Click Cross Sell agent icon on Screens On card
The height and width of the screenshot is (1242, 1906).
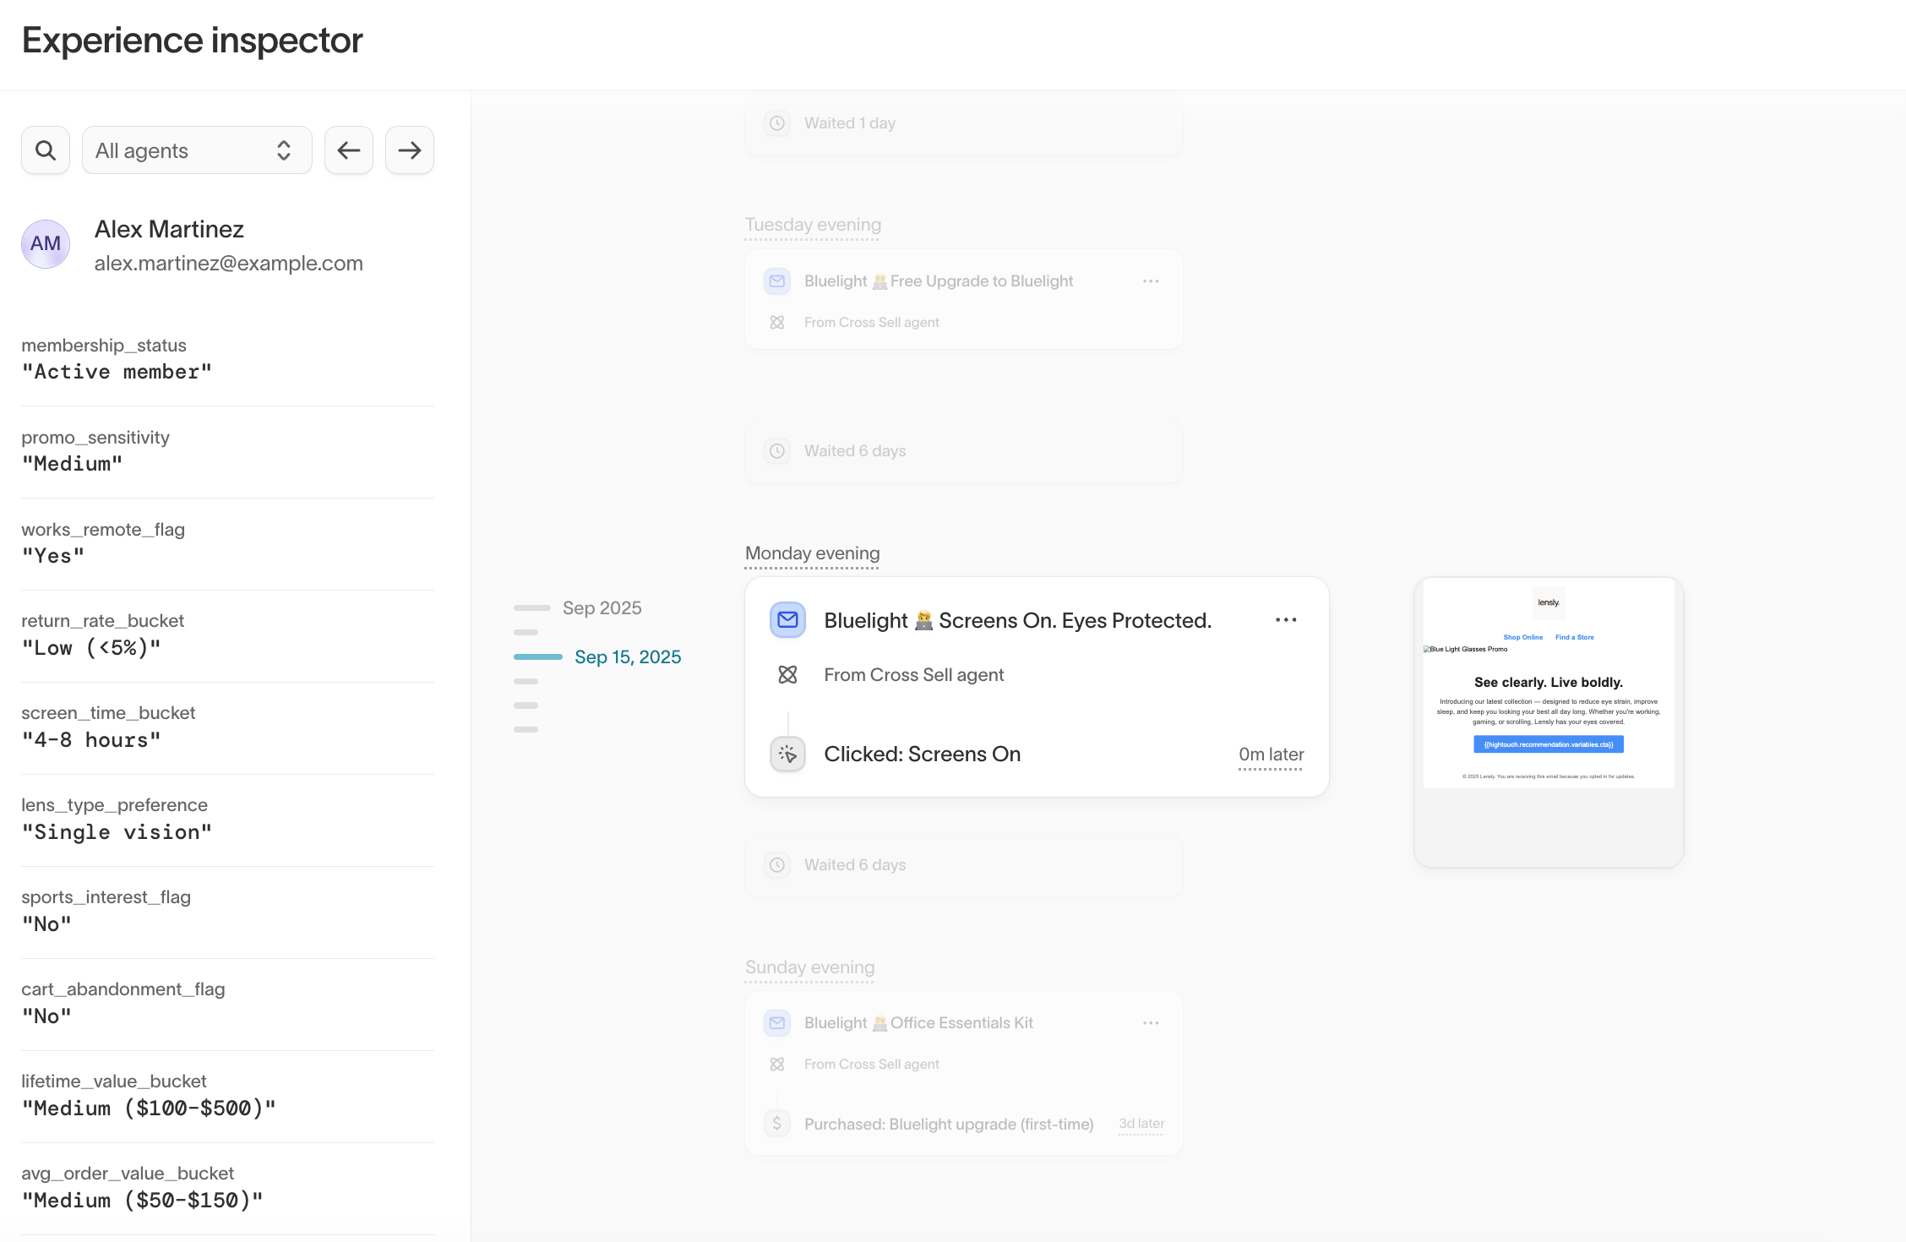[x=787, y=674]
